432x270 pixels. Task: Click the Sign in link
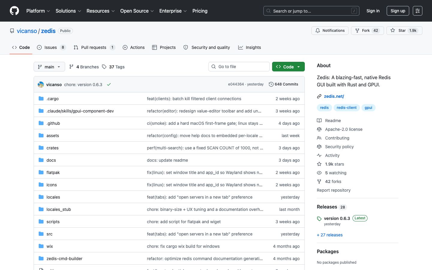[373, 11]
